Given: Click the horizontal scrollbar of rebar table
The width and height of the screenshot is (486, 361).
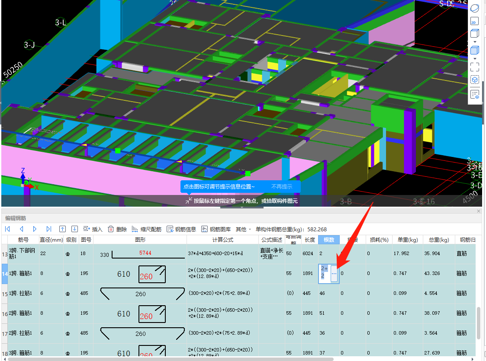Looking at the screenshot, I should click(x=171, y=359).
